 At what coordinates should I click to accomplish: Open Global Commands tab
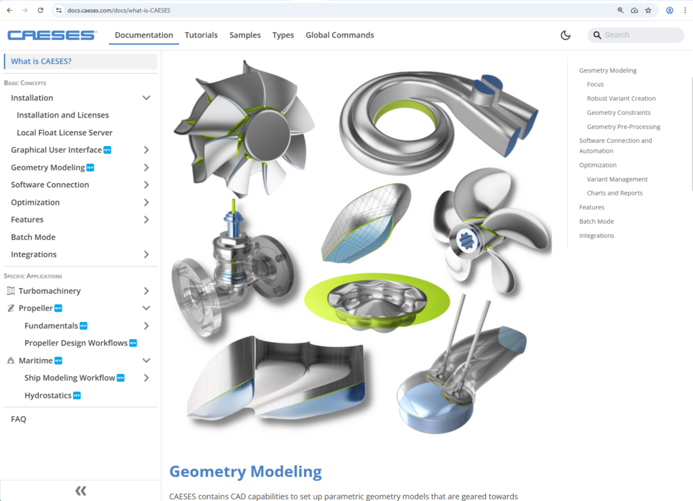340,35
